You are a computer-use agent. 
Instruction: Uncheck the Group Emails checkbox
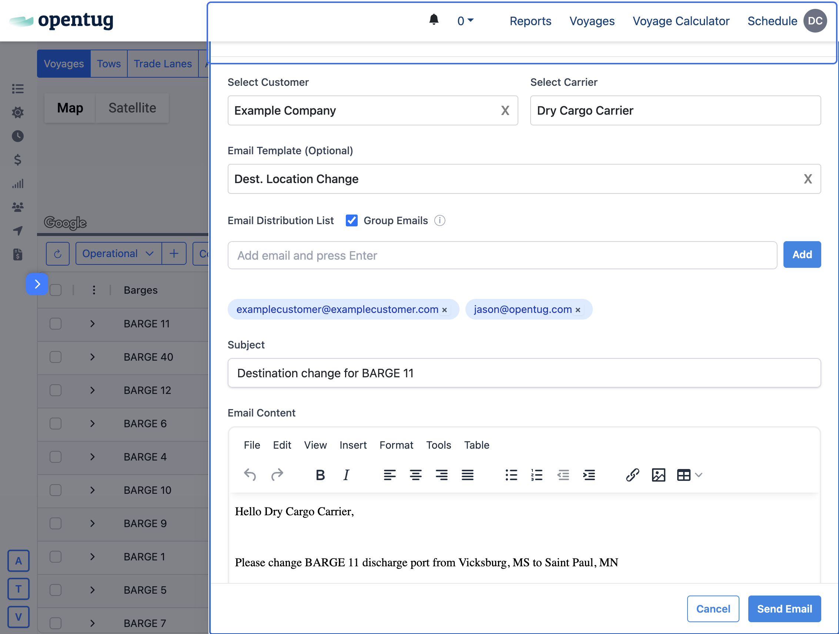[352, 220]
